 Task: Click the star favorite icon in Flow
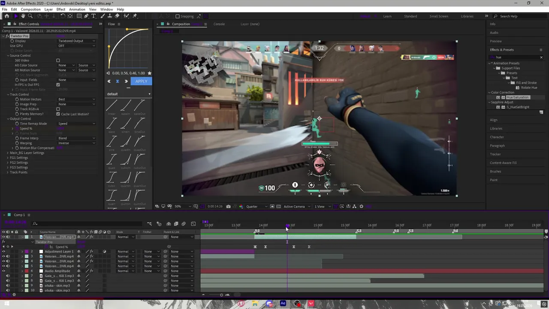tap(149, 73)
